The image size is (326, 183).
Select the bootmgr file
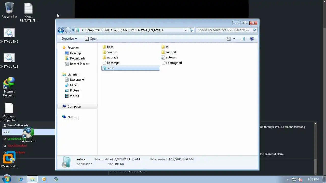(x=111, y=63)
